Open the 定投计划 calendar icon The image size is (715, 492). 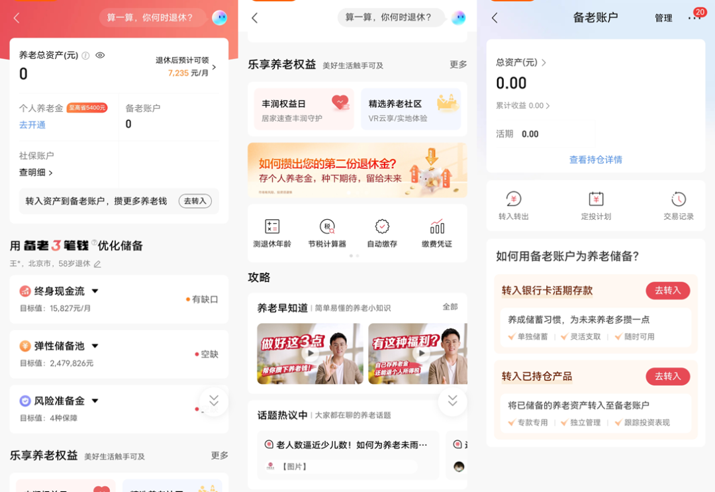pos(595,201)
